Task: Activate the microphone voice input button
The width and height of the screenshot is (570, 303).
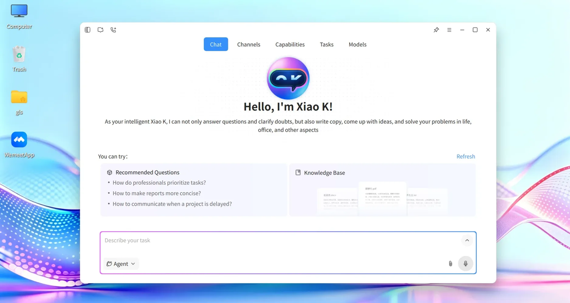Action: pos(465,264)
